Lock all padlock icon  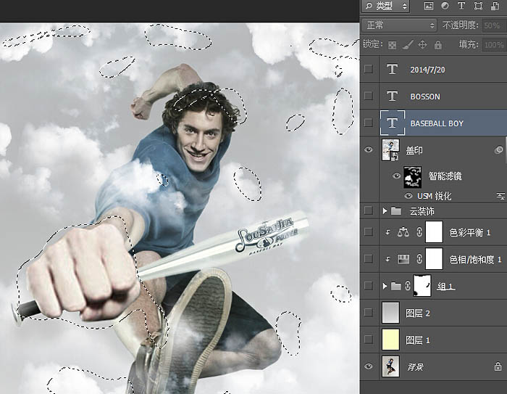point(437,44)
